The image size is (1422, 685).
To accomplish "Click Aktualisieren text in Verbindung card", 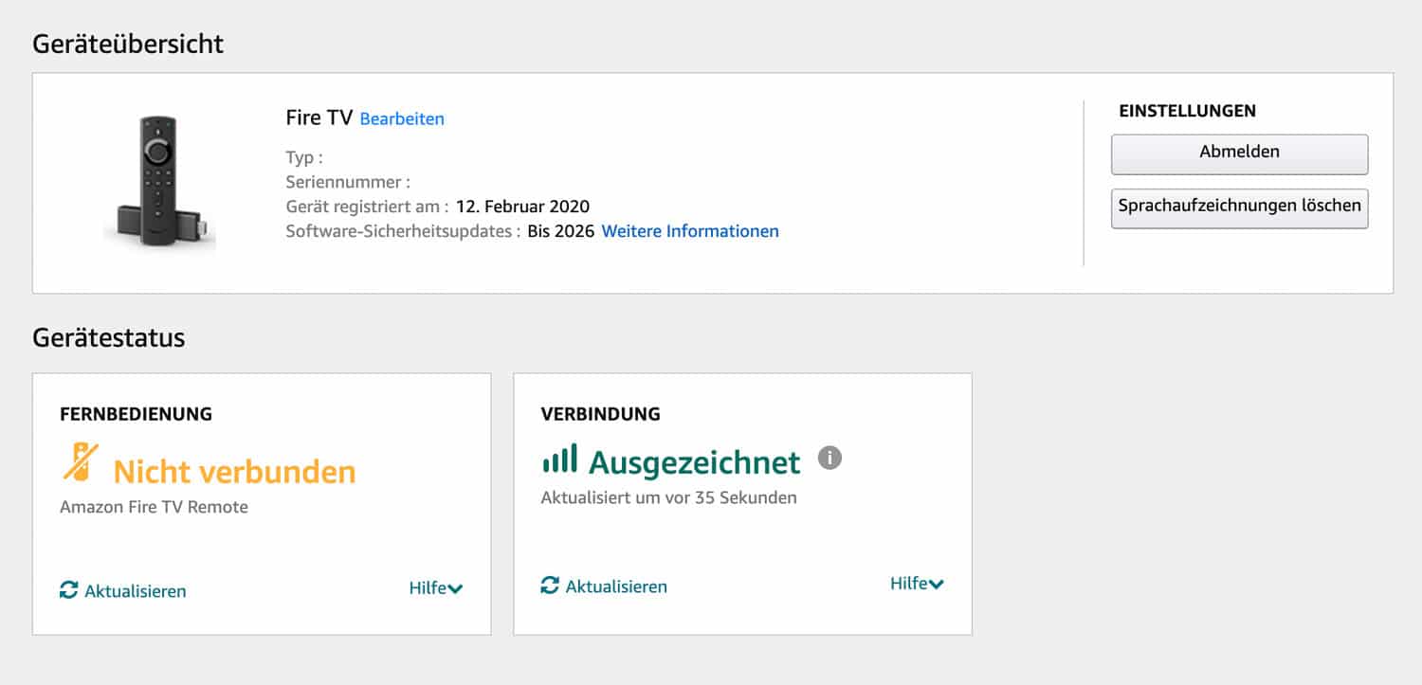I will [x=616, y=586].
